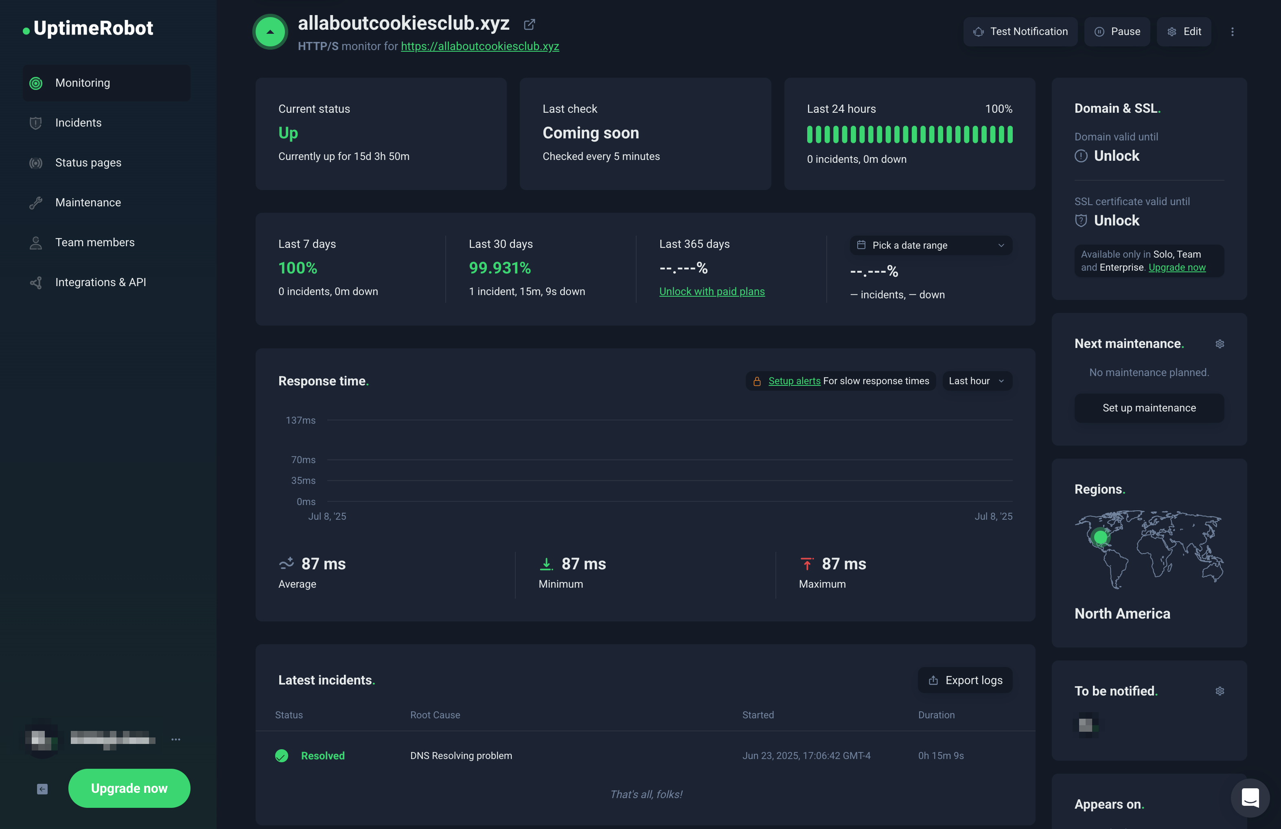
Task: Click the response time chart area
Action: point(669,461)
